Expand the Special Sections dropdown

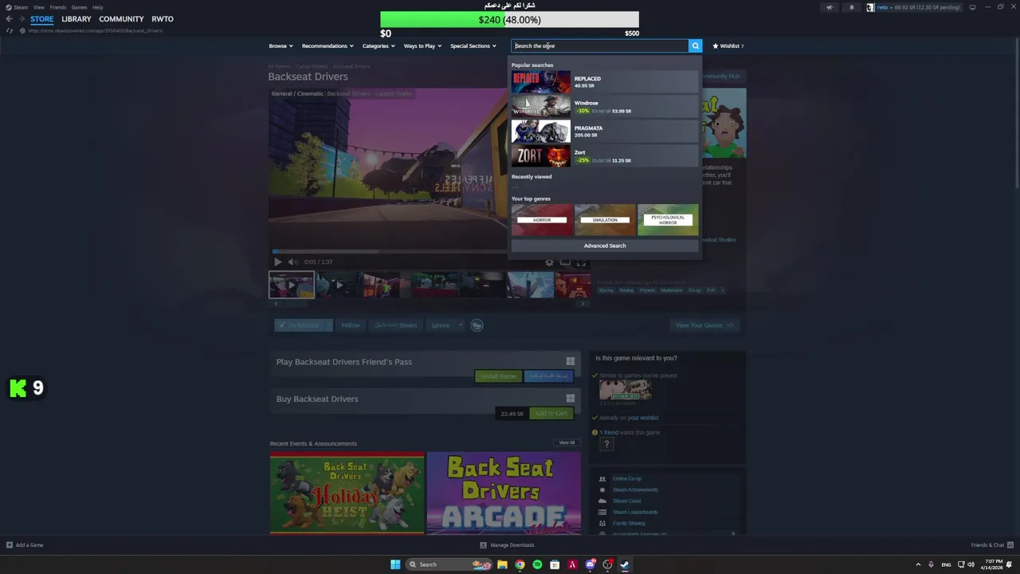point(473,46)
